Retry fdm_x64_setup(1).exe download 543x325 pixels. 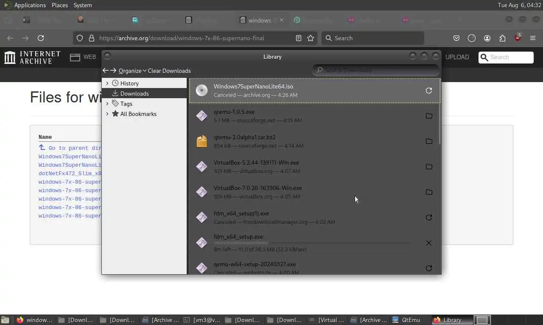point(429,218)
